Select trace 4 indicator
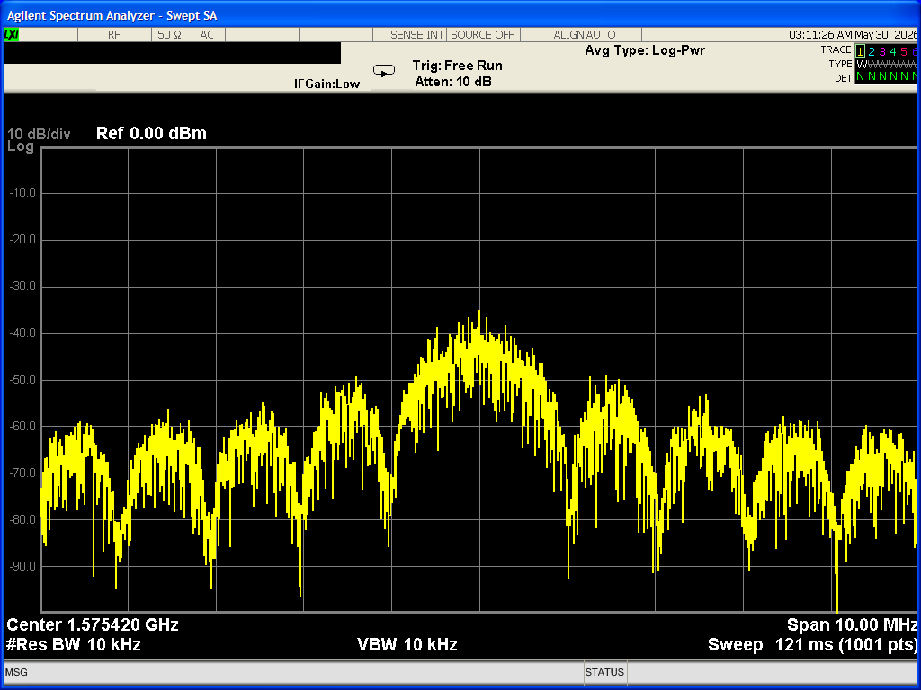The height and width of the screenshot is (690, 921). pos(893,51)
